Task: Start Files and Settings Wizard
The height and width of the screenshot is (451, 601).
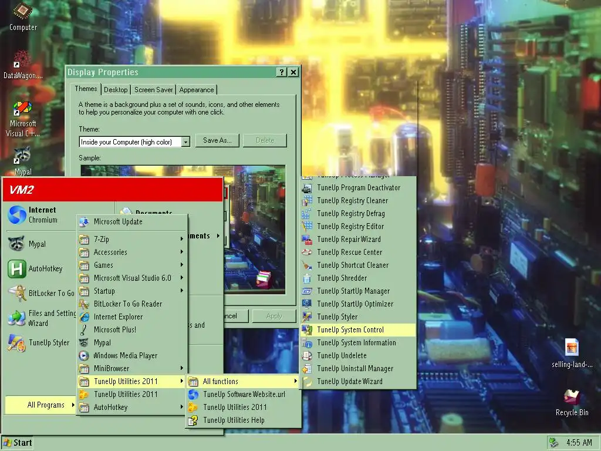Action: [x=40, y=318]
